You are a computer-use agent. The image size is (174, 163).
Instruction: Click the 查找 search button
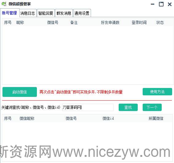[x=128, y=107]
